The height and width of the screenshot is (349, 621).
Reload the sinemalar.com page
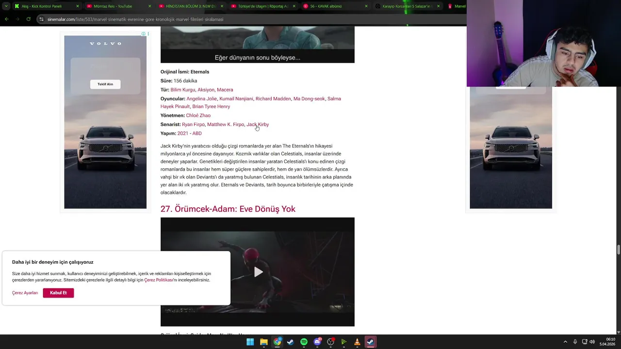point(29,19)
